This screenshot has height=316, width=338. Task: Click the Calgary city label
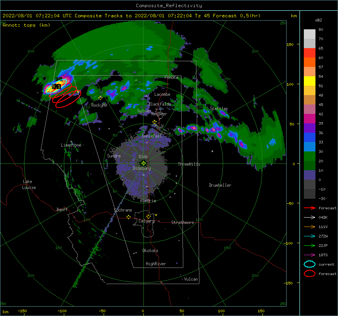(146, 221)
